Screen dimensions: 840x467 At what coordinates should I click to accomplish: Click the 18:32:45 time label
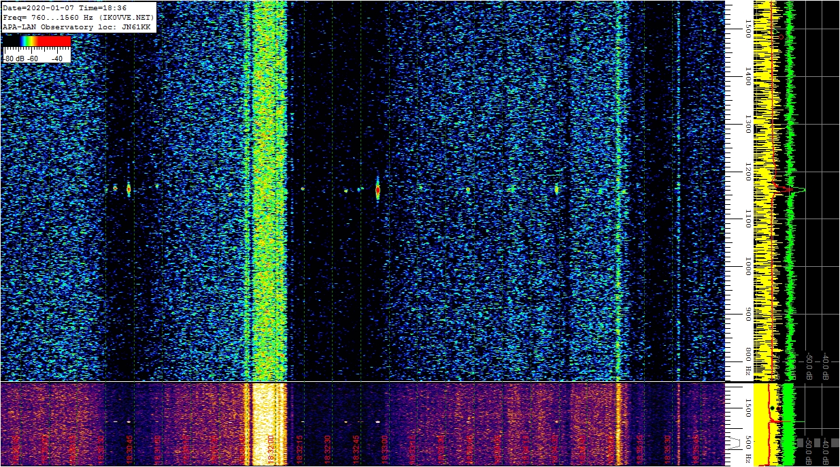356,450
